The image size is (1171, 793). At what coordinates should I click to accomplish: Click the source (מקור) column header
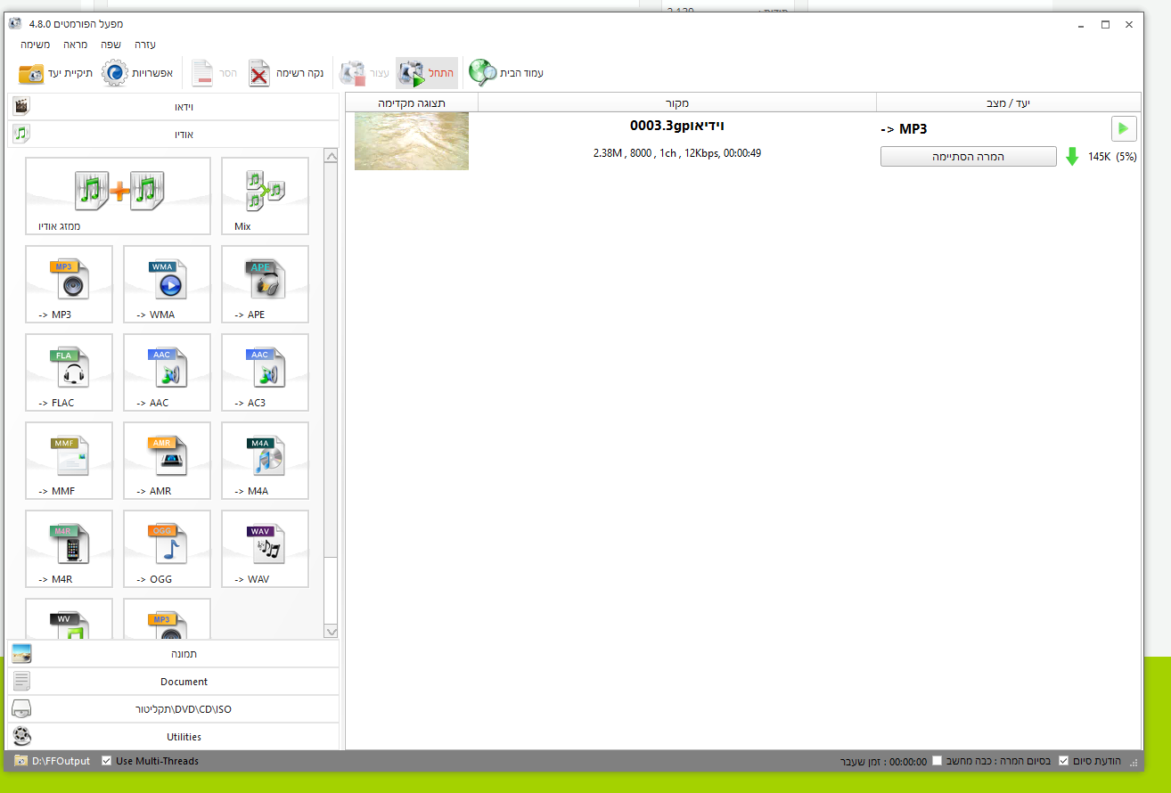[677, 103]
